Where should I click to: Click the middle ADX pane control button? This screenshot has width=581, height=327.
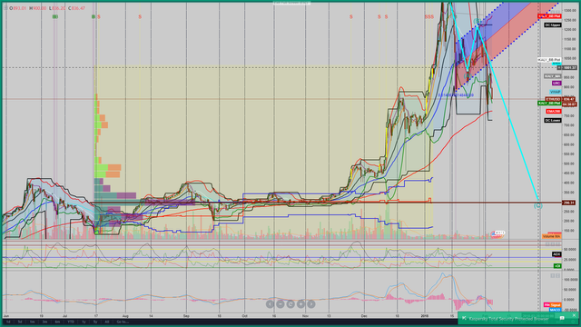pyautogui.click(x=553, y=244)
